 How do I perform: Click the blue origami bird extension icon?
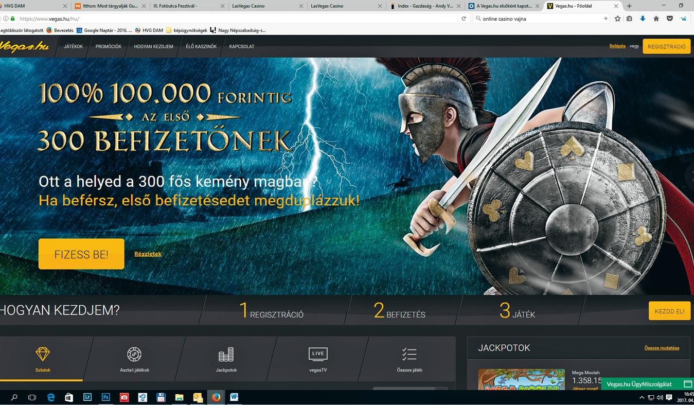point(683,19)
